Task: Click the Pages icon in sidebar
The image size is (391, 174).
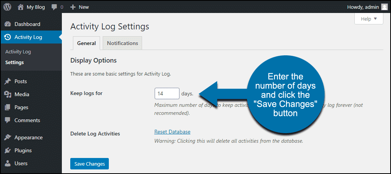Action: tap(8, 107)
